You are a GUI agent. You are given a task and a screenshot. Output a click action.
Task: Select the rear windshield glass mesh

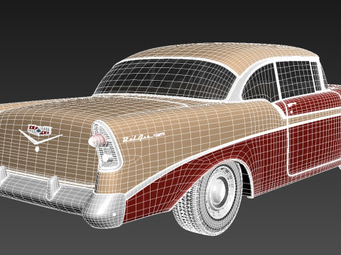166,79
